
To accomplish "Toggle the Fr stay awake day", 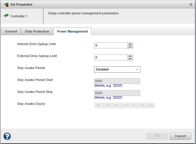I will coord(134,105).
